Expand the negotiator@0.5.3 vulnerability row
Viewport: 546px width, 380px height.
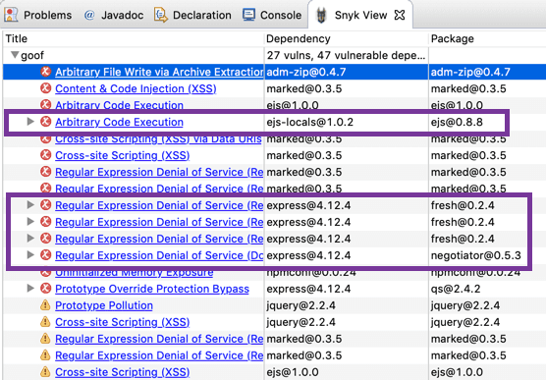point(30,255)
